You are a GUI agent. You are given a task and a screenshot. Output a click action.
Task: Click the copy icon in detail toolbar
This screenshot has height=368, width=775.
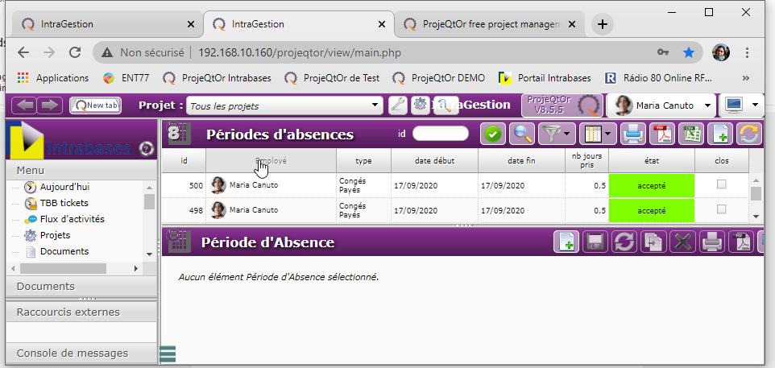tap(653, 242)
